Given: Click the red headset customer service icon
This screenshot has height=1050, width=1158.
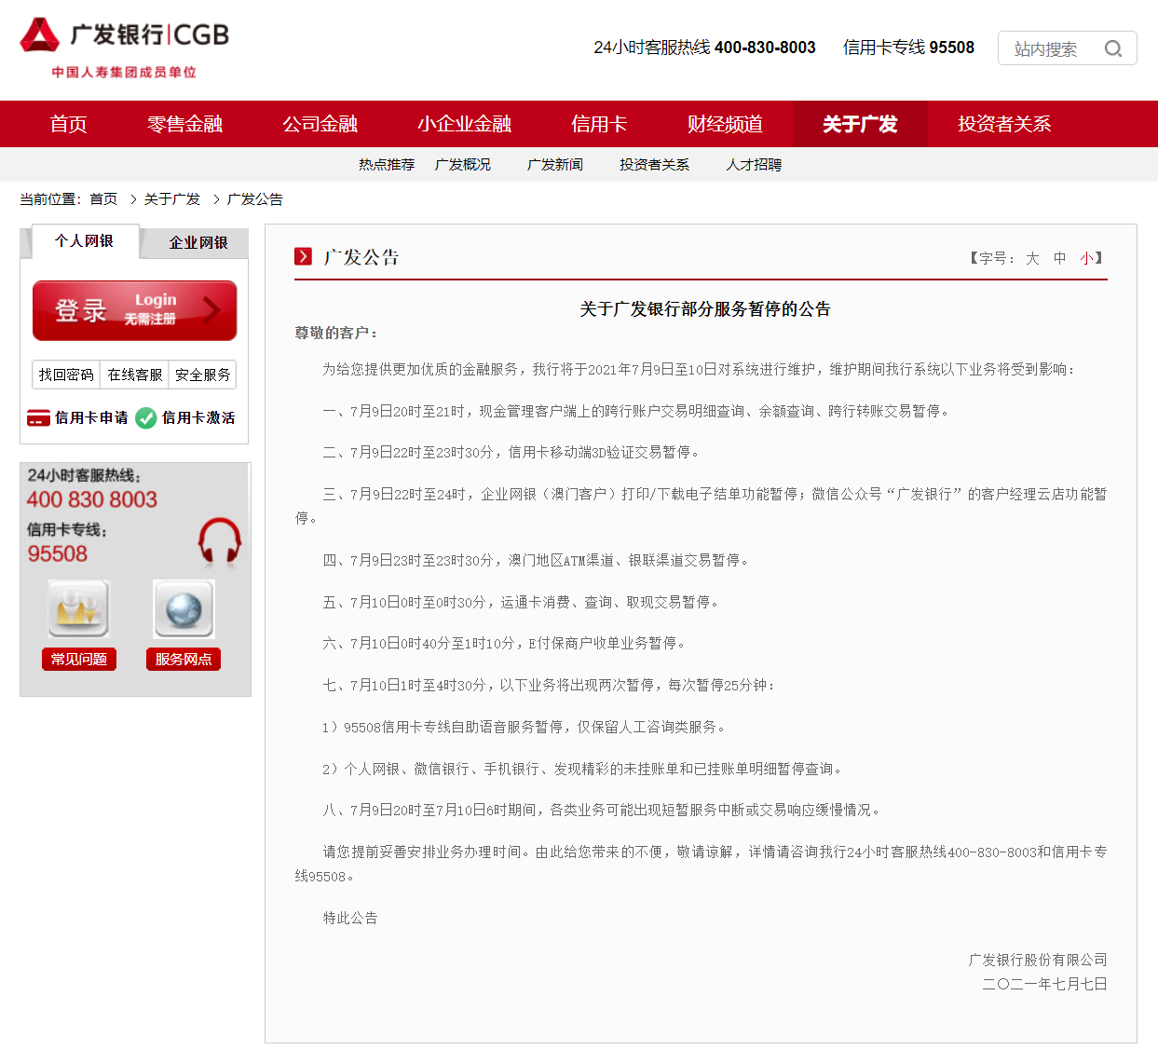Looking at the screenshot, I should pos(220,542).
